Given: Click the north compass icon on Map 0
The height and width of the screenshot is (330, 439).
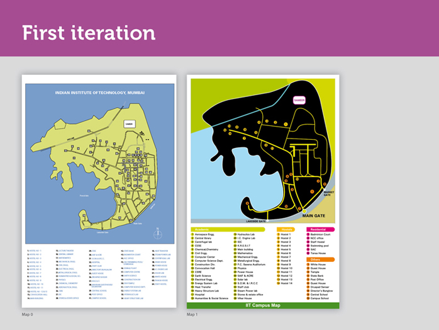Looking at the screenshot, I should pyautogui.click(x=157, y=234).
